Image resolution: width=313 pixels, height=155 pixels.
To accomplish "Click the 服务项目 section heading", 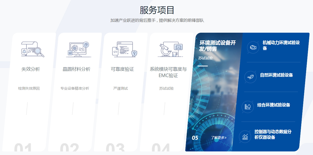I will (157, 10).
